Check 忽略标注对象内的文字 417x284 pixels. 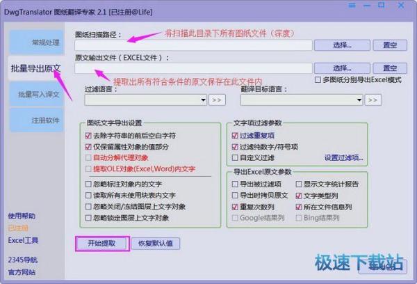(x=88, y=184)
